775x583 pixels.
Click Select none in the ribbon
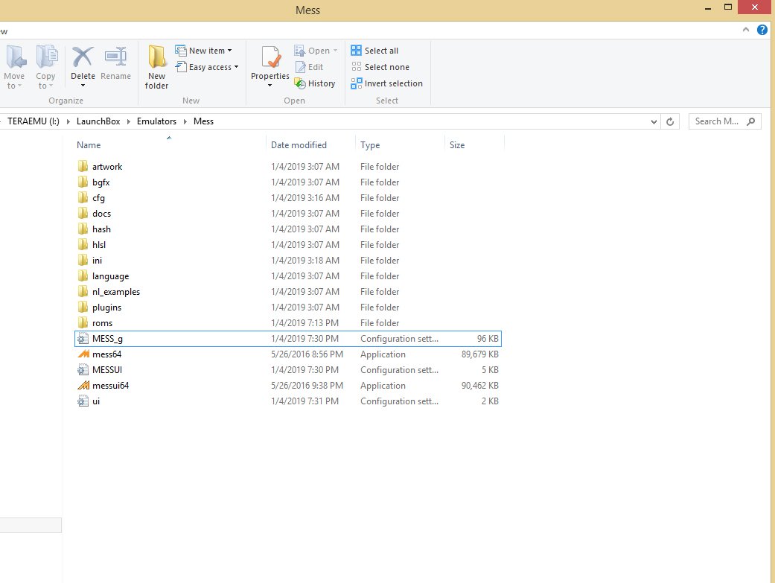[380, 67]
